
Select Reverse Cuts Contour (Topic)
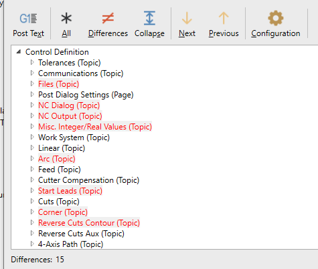(x=89, y=223)
